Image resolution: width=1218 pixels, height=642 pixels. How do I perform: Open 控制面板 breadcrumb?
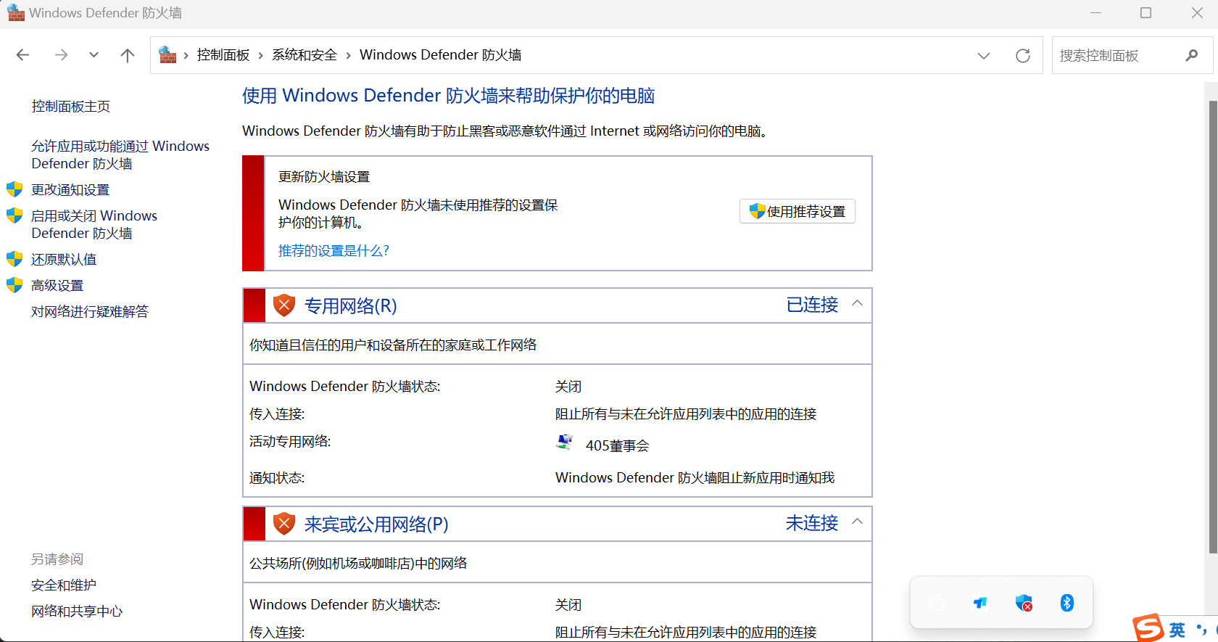pos(223,55)
